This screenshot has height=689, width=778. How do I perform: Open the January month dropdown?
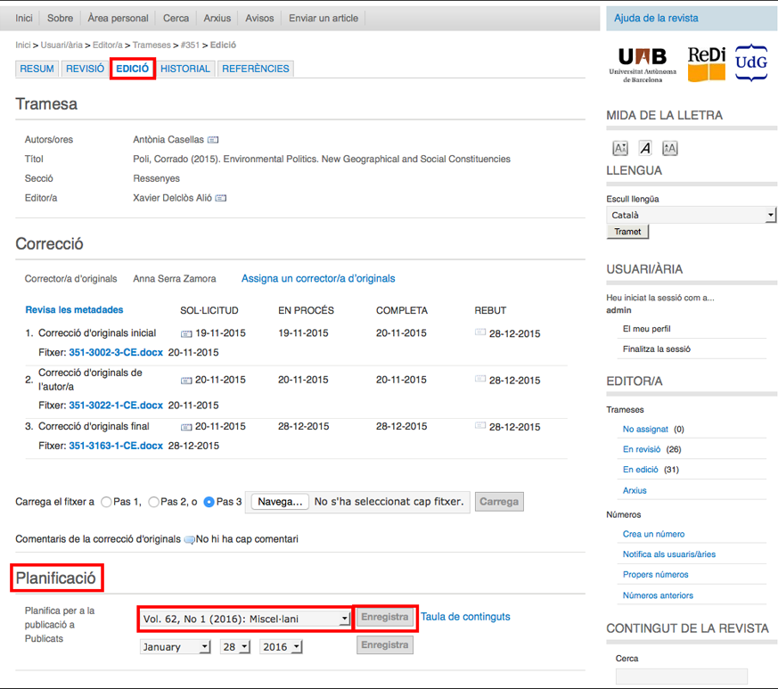(x=176, y=646)
